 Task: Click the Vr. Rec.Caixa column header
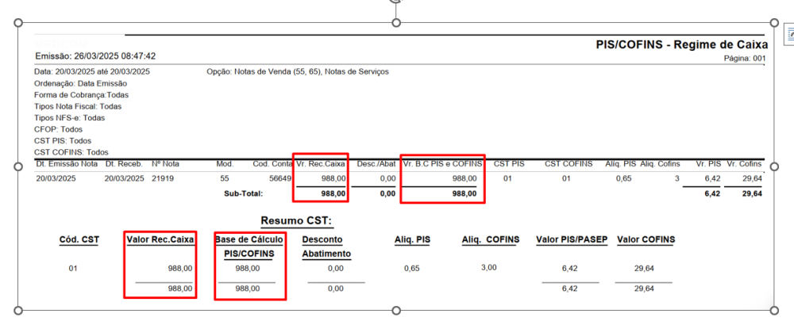[321, 164]
